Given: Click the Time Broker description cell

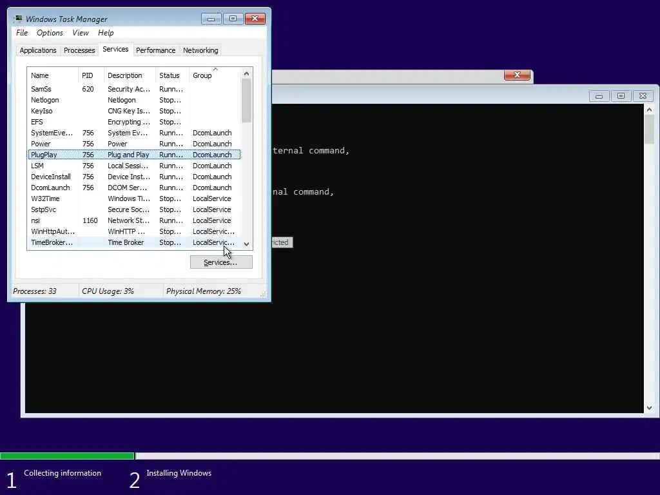Looking at the screenshot, I should click(x=126, y=242).
